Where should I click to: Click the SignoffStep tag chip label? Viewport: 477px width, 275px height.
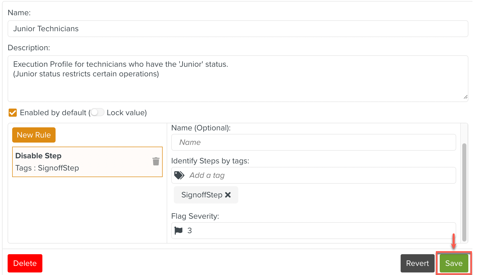pos(202,195)
